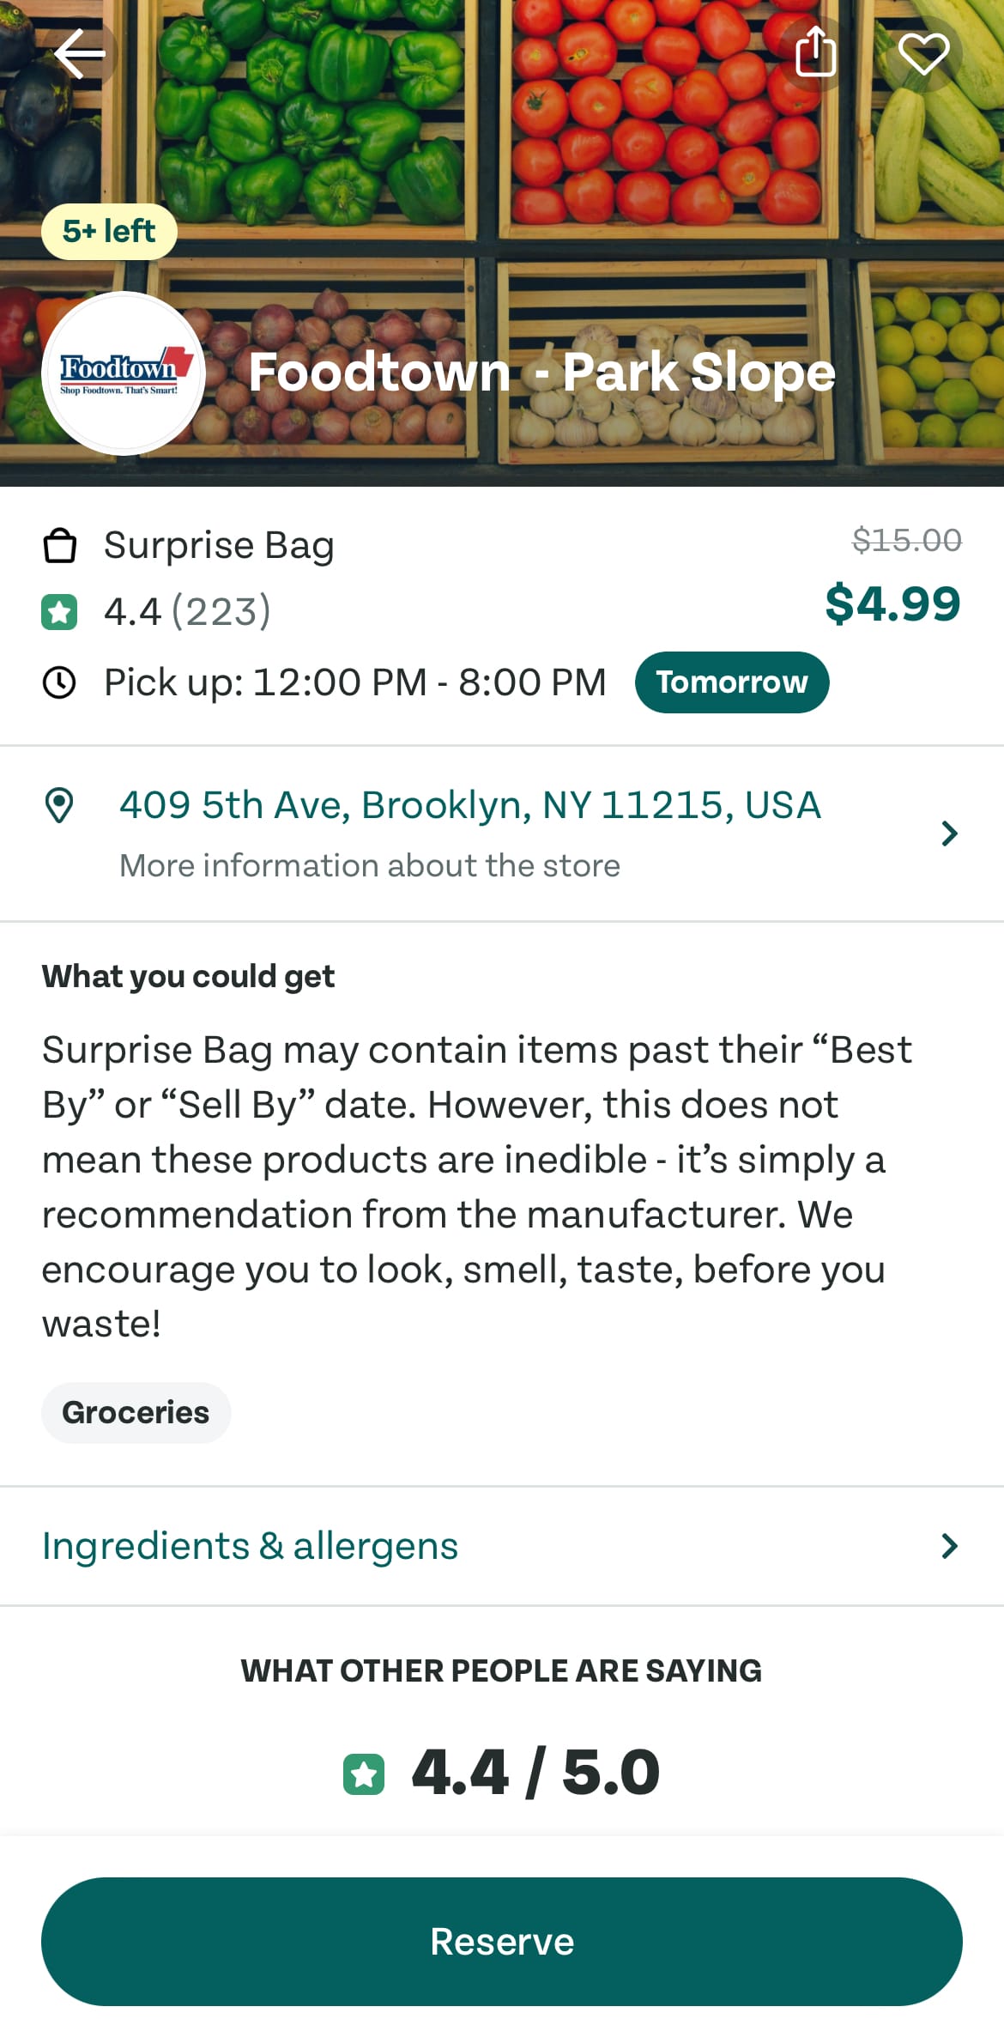This screenshot has width=1004, height=2025.
Task: Tap the shopping bag icon
Action: click(59, 545)
